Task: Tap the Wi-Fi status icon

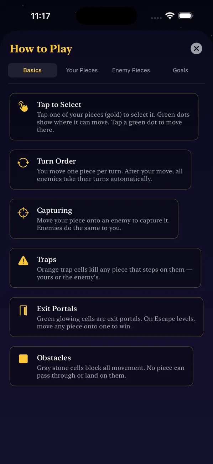Action: (x=170, y=16)
